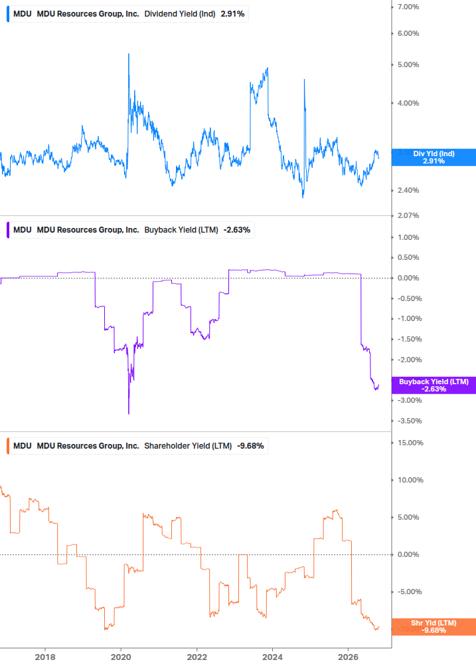Select the purple Buyback Yield (LTM) -2.63% axis tag

[x=434, y=385]
